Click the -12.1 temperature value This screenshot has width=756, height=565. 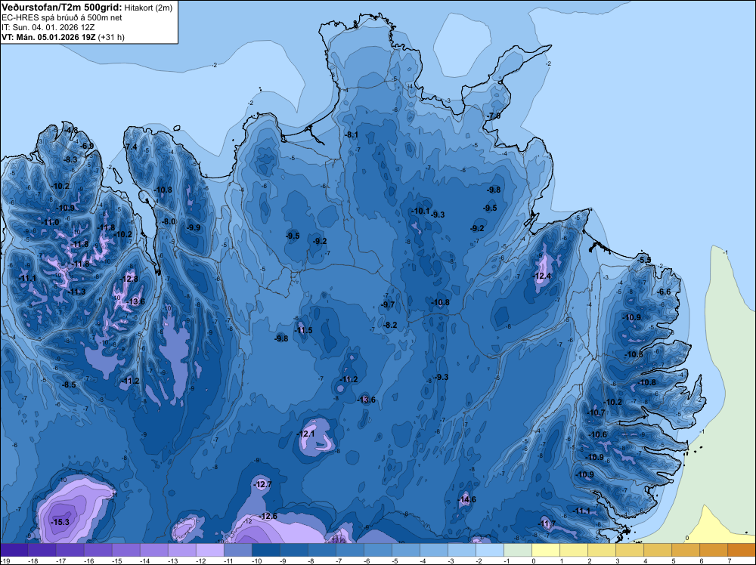[x=305, y=434]
